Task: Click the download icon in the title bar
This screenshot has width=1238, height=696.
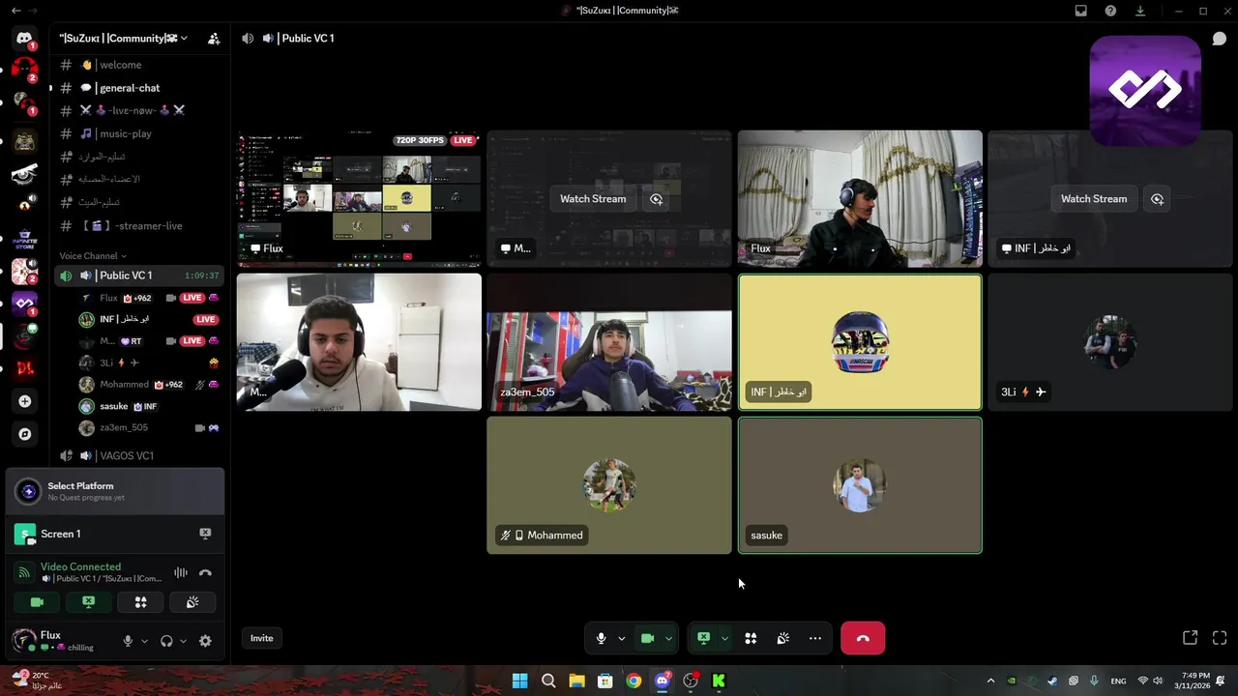Action: 1140,11
